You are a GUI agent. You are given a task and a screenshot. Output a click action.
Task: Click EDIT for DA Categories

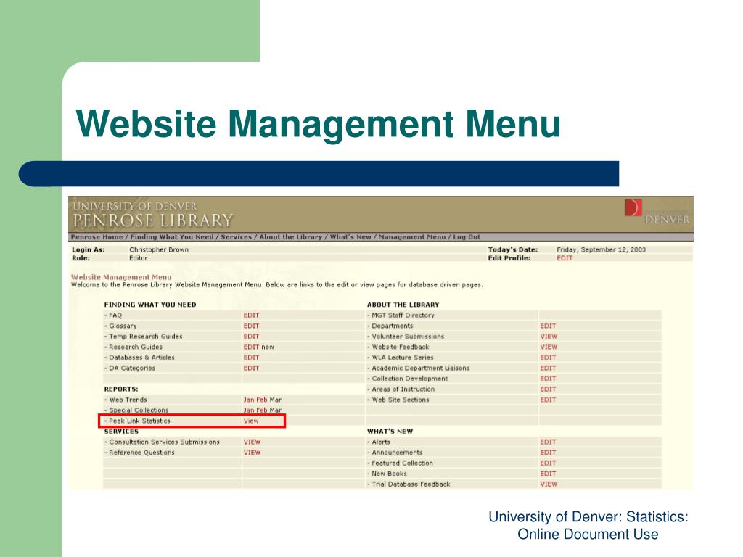click(251, 368)
